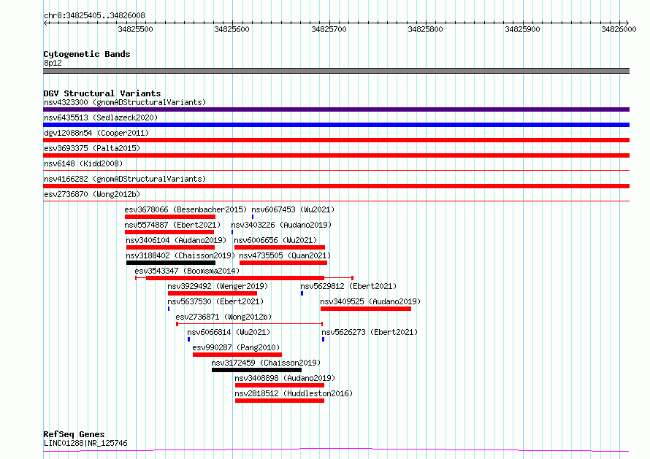
Task: Click the small blue nsv6067453 variant marker
Action: [x=253, y=217]
